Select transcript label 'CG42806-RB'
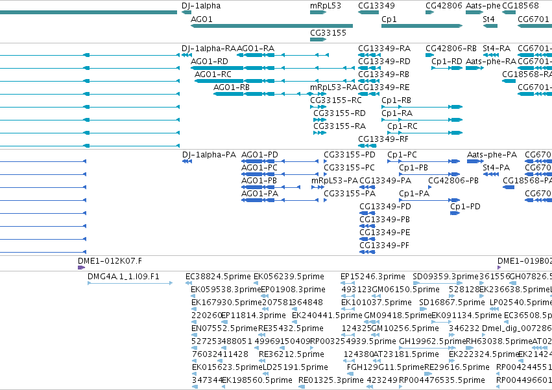 pyautogui.click(x=451, y=48)
